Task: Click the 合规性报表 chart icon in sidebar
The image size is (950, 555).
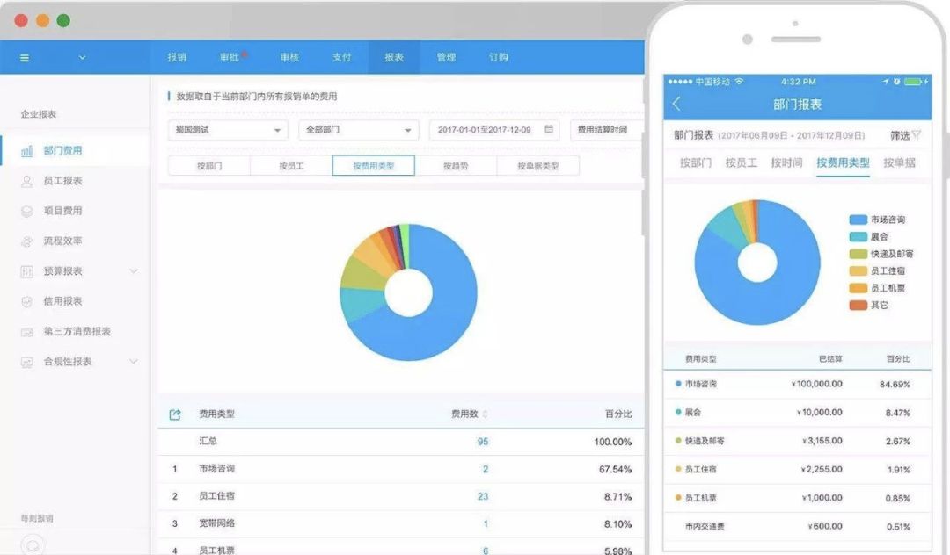Action: [x=26, y=362]
